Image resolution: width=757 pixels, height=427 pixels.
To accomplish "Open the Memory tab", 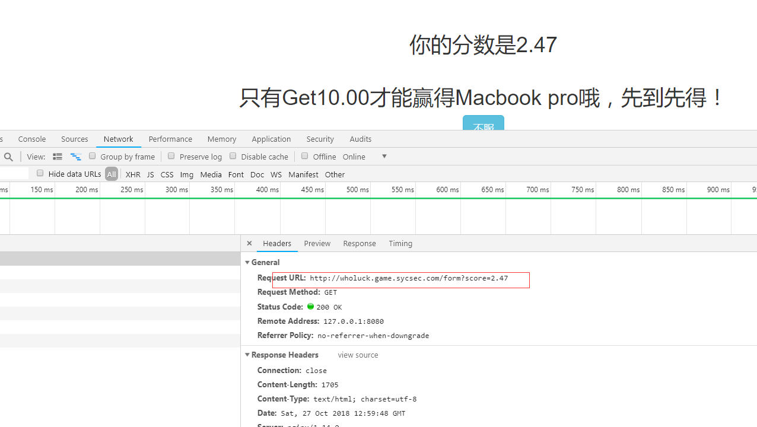I will 222,139.
